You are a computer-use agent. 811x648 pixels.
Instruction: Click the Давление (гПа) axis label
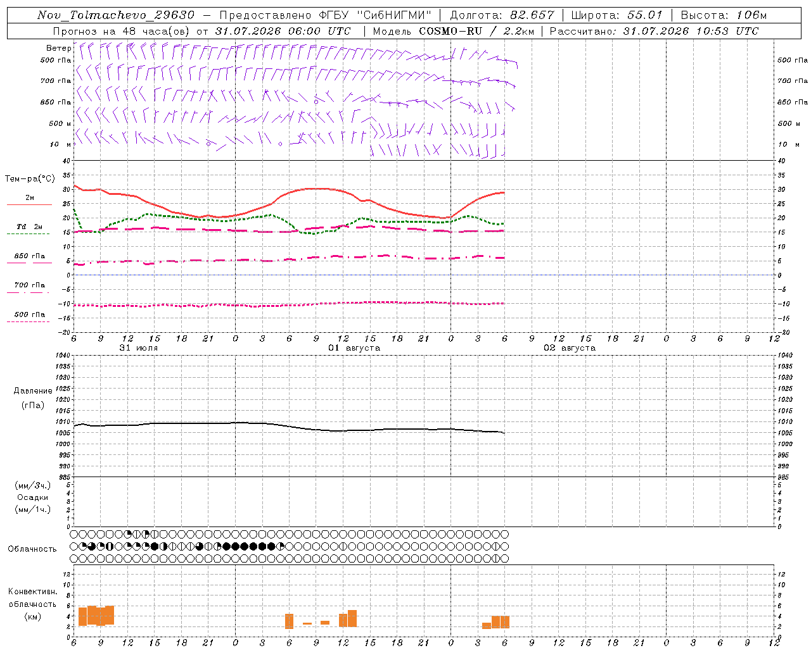(33, 398)
